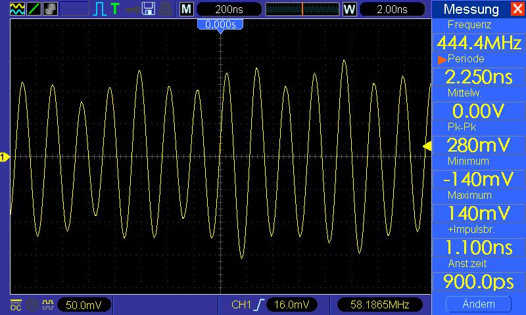Toggle the DC coupling indicator
This screenshot has height=315, width=526.
click(x=16, y=304)
